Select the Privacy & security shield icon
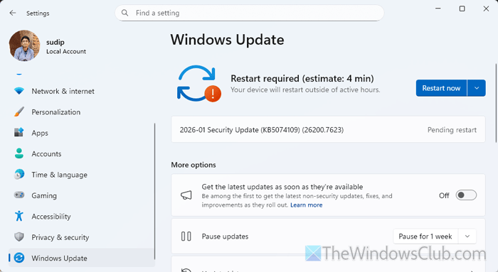Image resolution: width=498 pixels, height=272 pixels. [19, 236]
